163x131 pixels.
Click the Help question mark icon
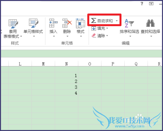142,4
